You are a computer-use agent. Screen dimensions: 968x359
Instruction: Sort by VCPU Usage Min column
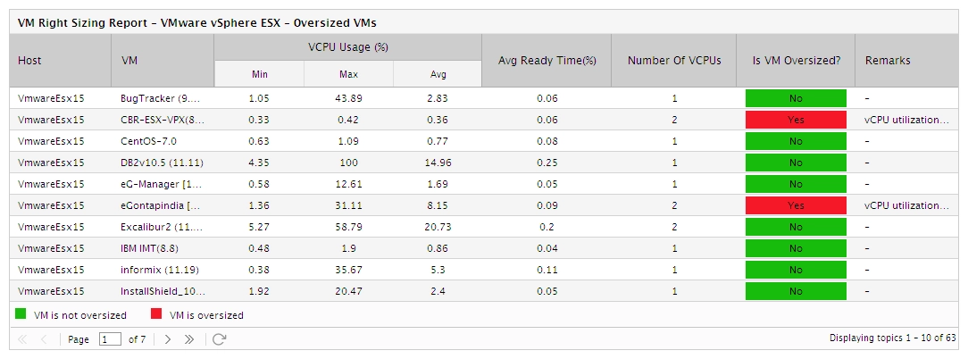coord(259,75)
